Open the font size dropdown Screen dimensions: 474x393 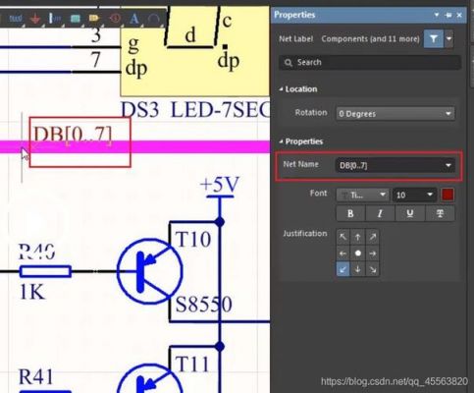click(x=415, y=196)
